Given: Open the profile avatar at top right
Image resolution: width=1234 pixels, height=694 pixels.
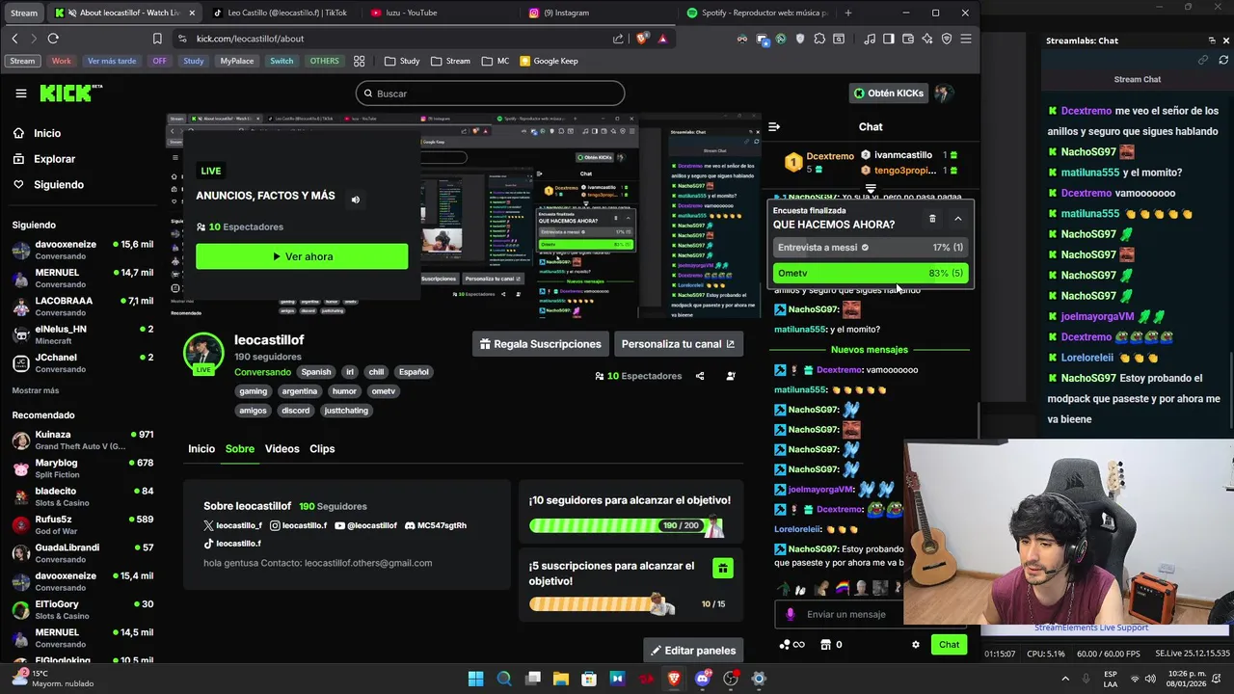Looking at the screenshot, I should pos(943,93).
